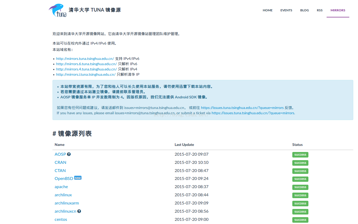358x224 pixels.
Task: Click the AOSP concurrency limit notice line
Action: tap(134, 97)
